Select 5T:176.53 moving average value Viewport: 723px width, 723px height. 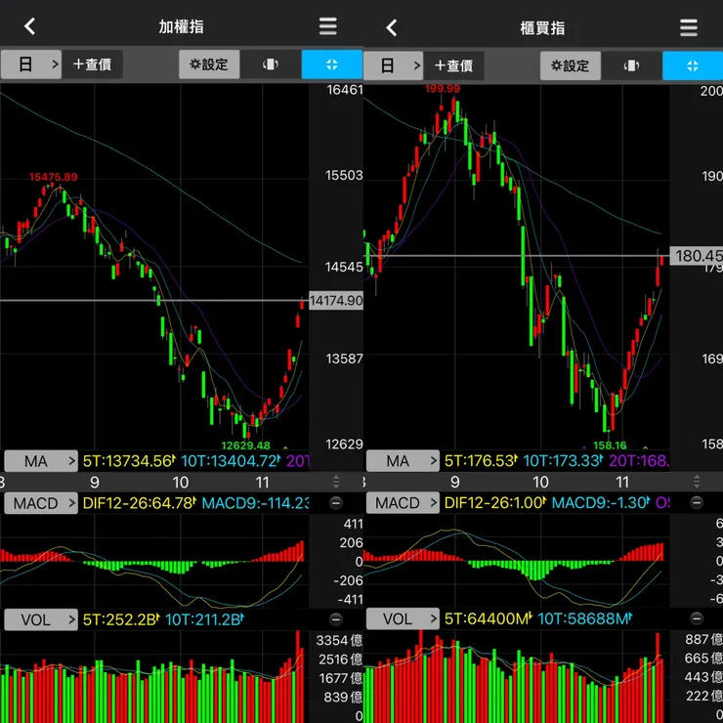pos(481,461)
